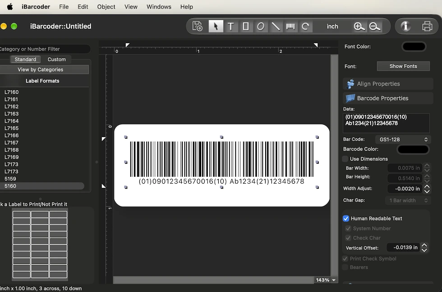Open the File menu

tap(64, 7)
